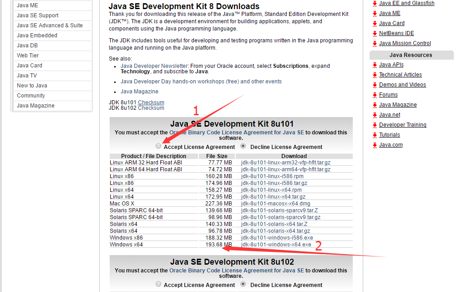Download jdk-8u101-macosx-x64.dmg

275,204
